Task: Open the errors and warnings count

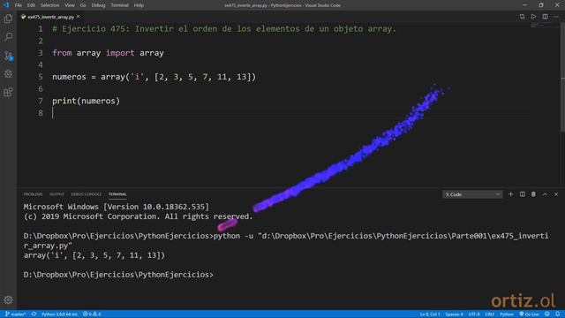Action: click(x=92, y=314)
